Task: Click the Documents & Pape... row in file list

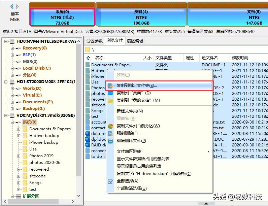Action: tap(177, 65)
